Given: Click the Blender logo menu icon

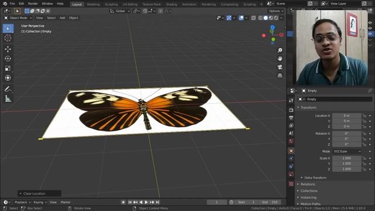Looking at the screenshot, I should point(5,4).
